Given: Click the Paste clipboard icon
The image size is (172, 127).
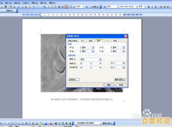Looking at the screenshot, I should tap(26, 7).
